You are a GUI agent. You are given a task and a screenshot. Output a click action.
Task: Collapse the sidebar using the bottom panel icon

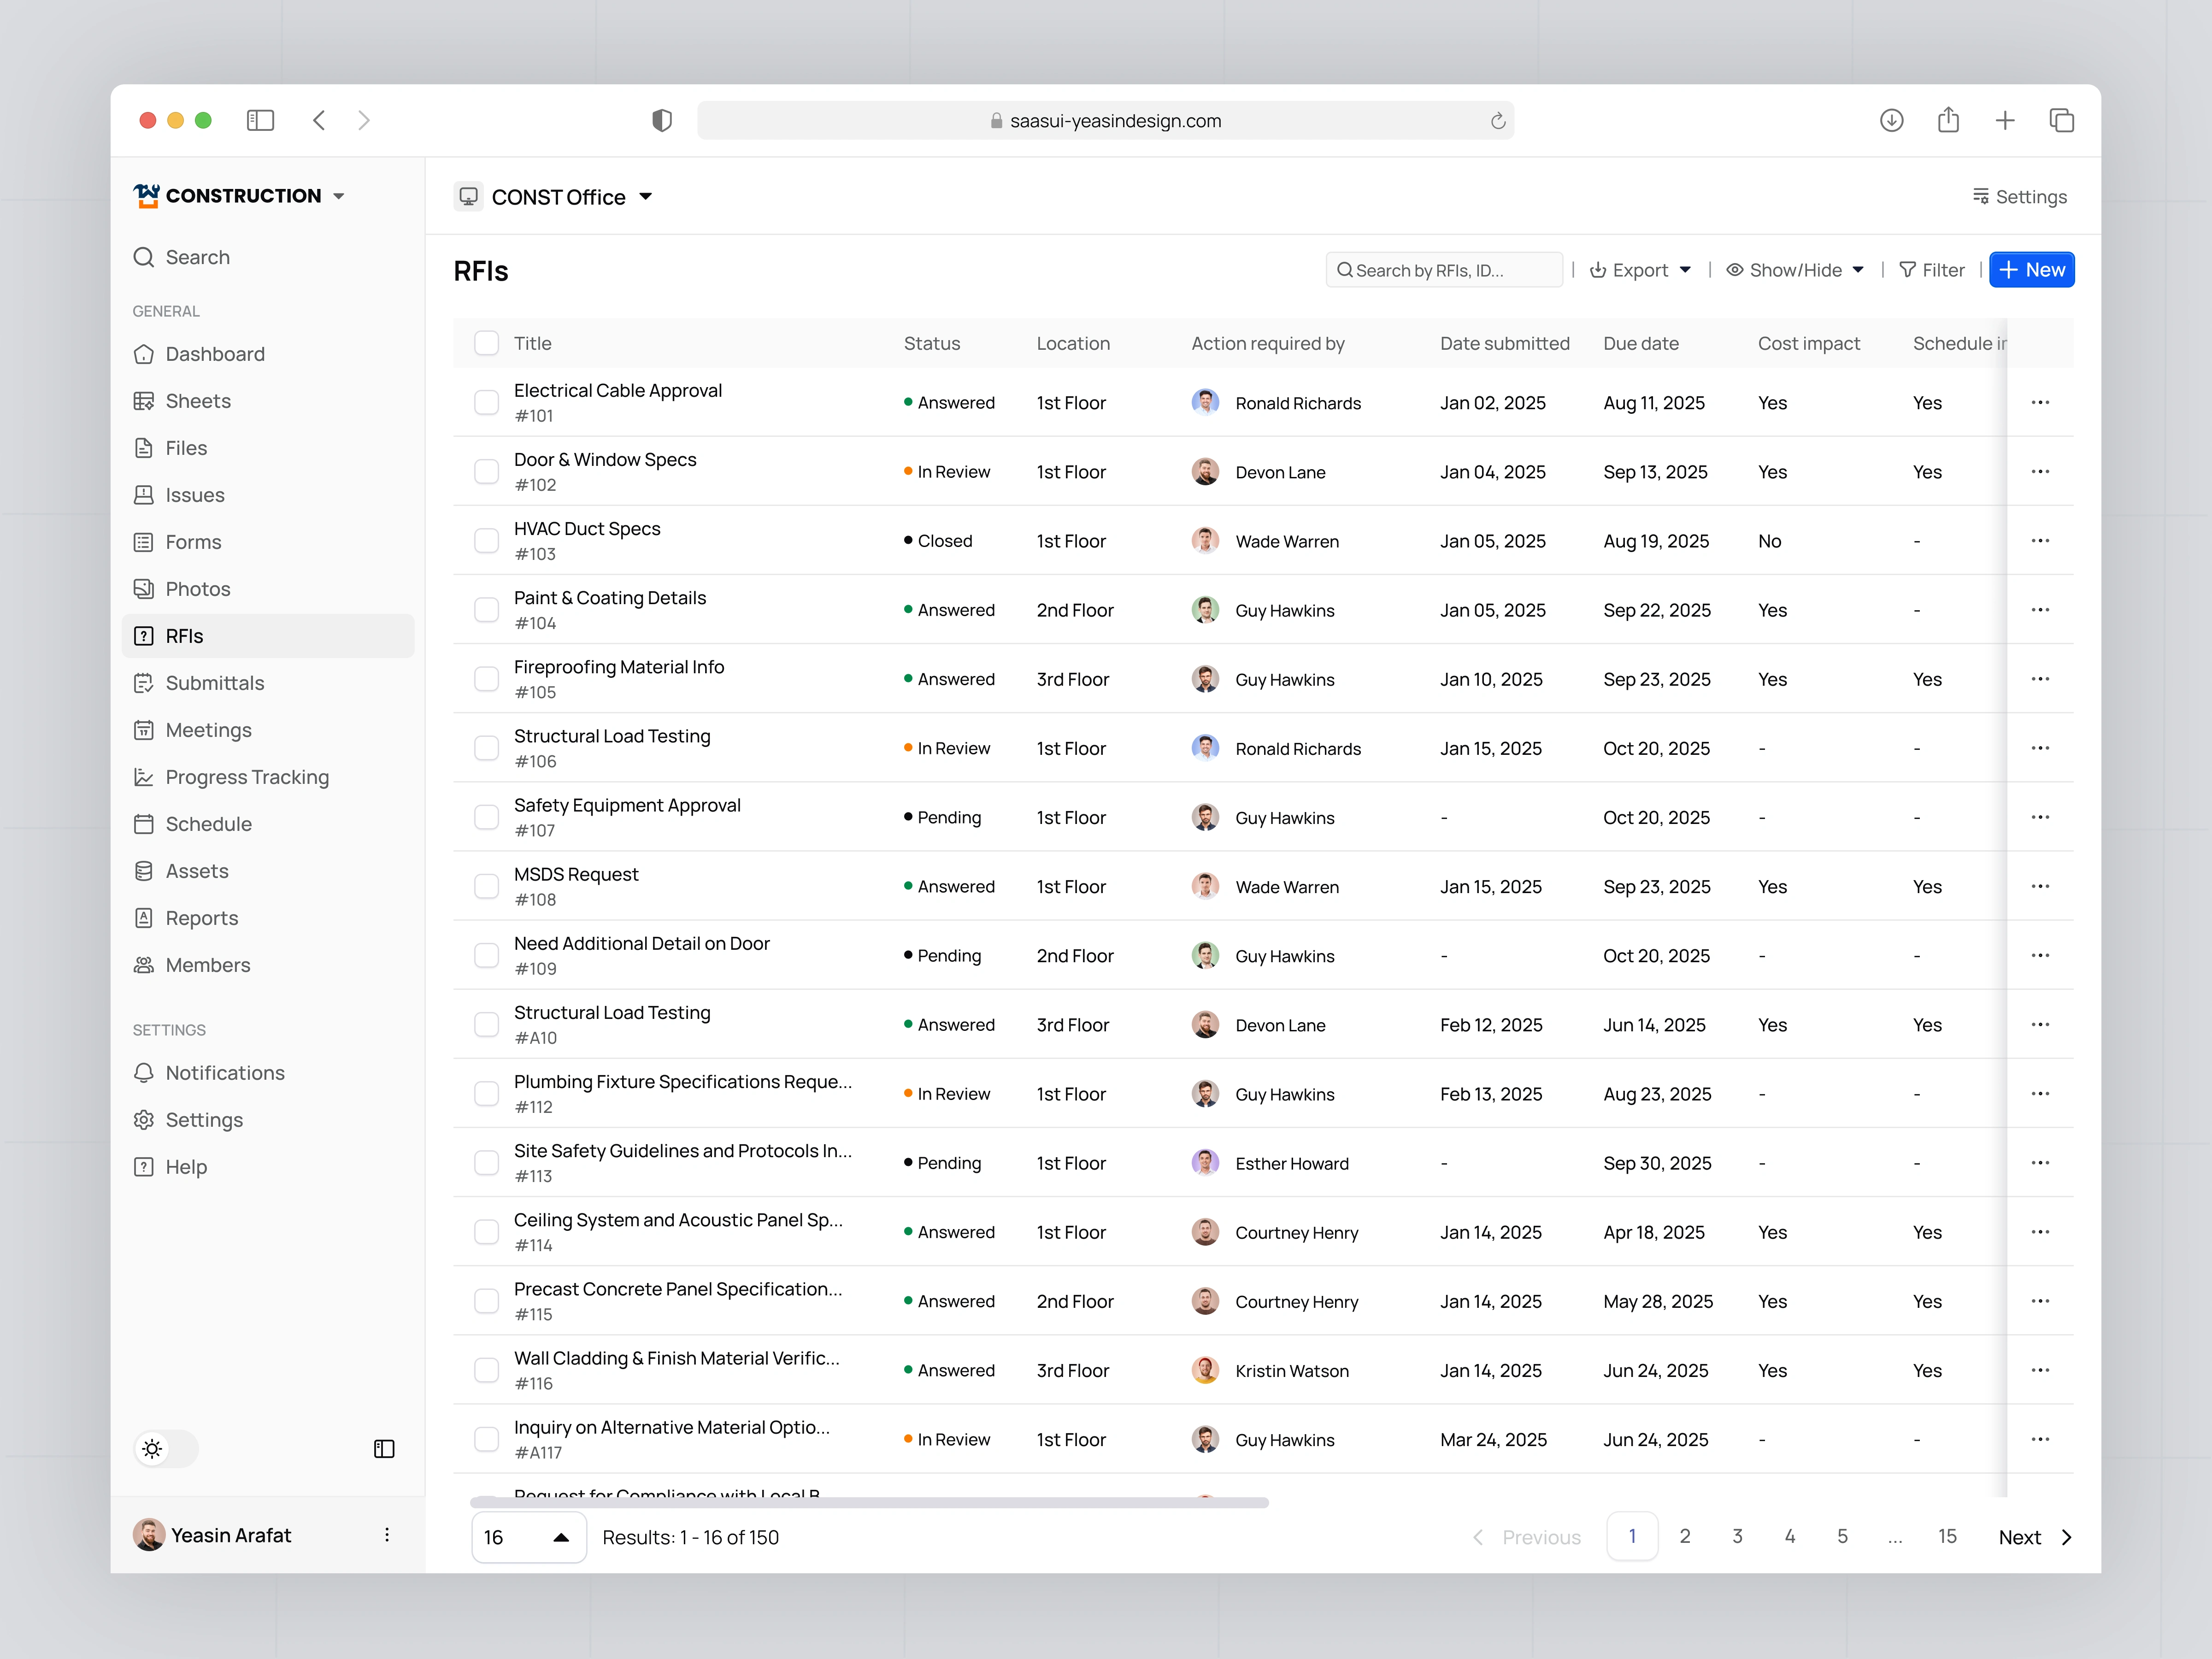(384, 1449)
